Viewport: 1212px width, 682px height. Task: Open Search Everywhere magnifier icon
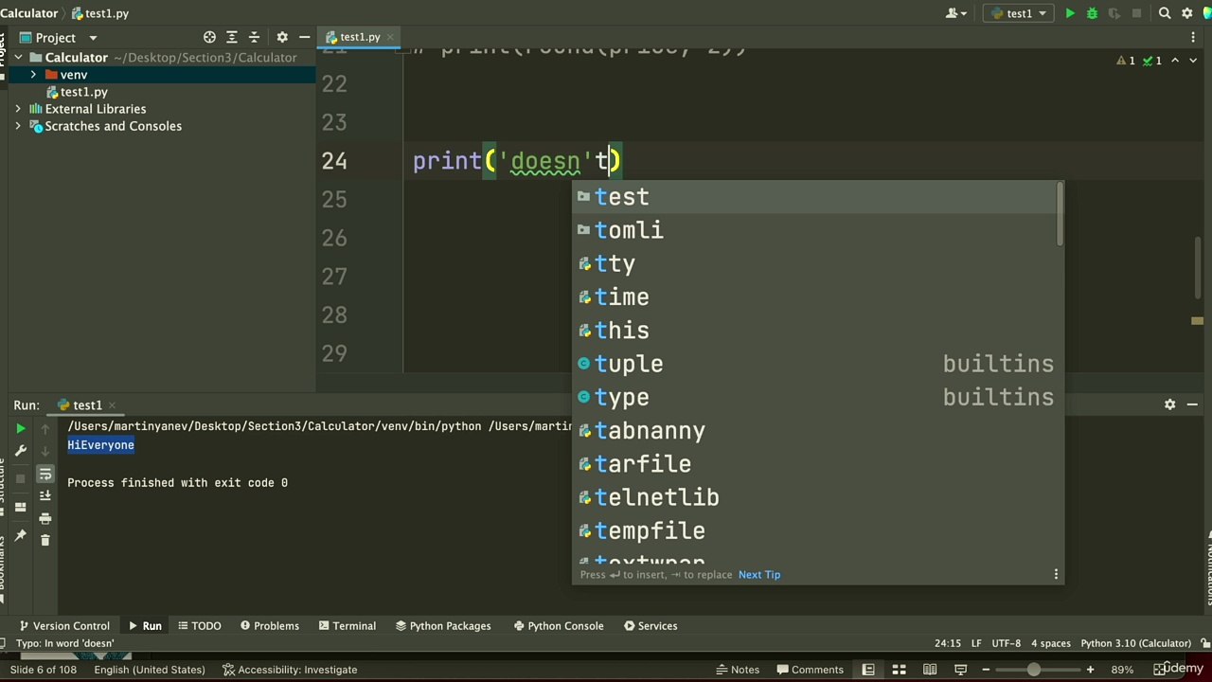(x=1166, y=13)
